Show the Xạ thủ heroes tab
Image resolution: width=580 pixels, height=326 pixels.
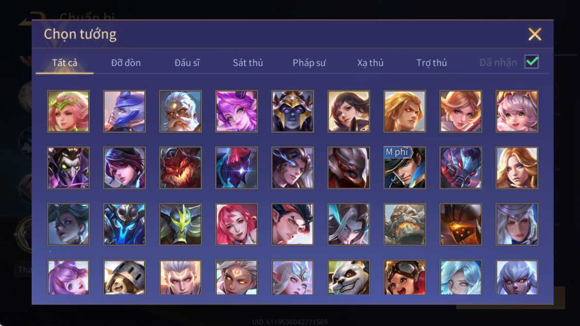coord(370,63)
